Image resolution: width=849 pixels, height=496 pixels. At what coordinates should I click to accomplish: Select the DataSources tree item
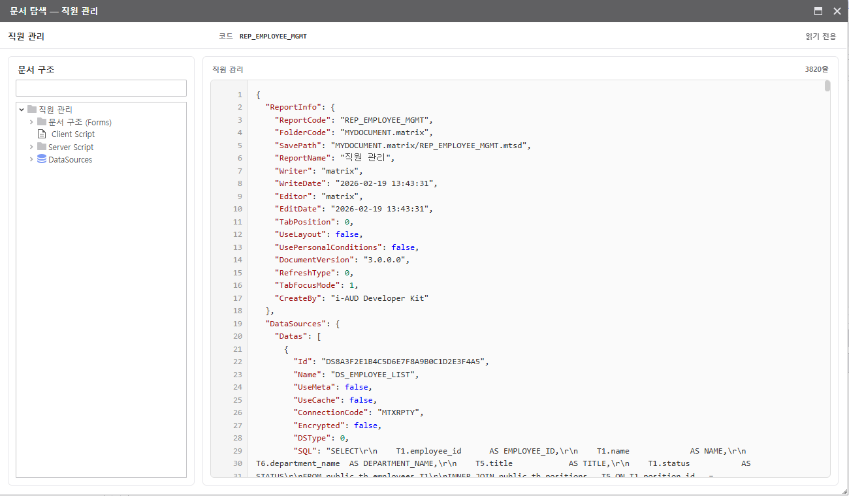click(70, 160)
